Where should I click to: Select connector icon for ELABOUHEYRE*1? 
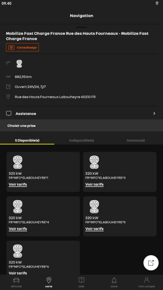point(17,162)
